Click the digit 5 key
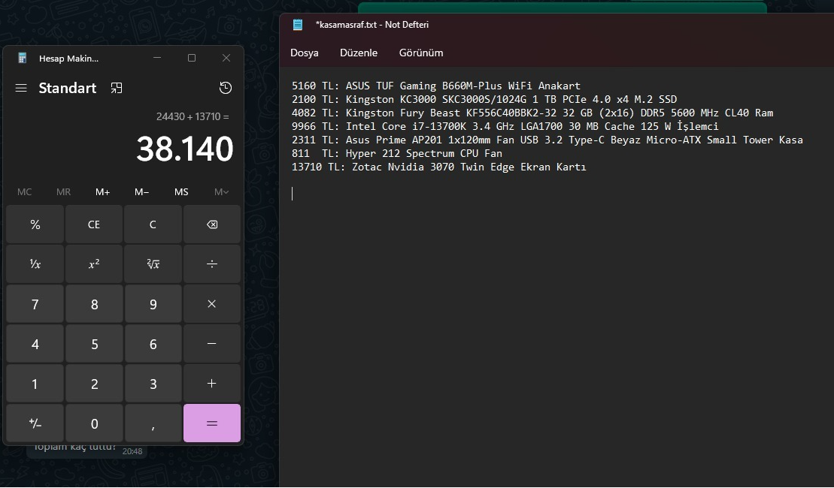Image resolution: width=834 pixels, height=488 pixels. tap(93, 344)
